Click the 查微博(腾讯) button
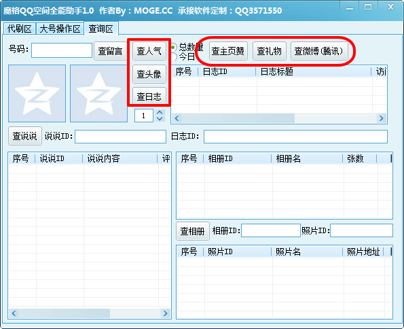The height and width of the screenshot is (329, 404). pos(319,51)
